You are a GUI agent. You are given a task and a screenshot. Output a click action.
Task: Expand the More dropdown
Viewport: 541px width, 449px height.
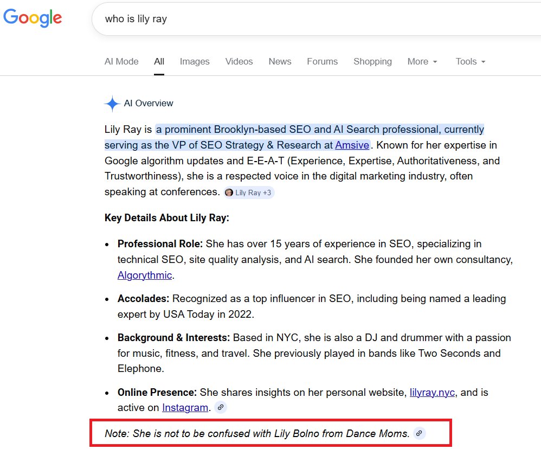422,61
